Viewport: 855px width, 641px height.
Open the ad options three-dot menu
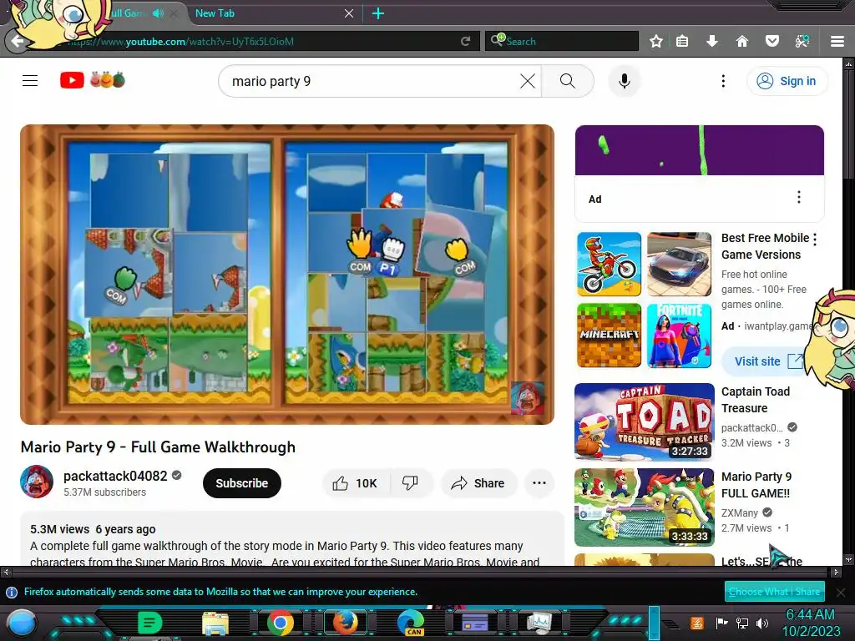point(799,197)
